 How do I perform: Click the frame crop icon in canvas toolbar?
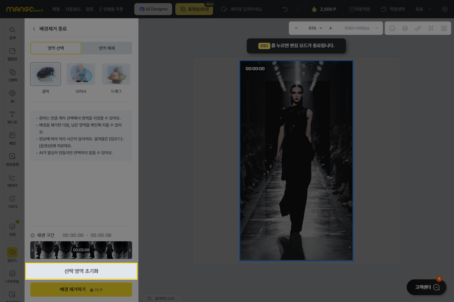(431, 28)
